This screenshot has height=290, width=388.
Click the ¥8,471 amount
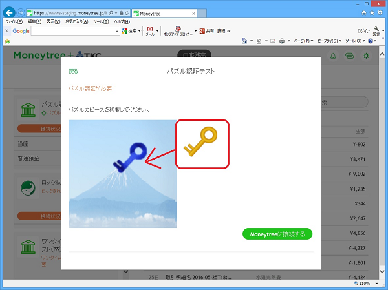[358, 159]
